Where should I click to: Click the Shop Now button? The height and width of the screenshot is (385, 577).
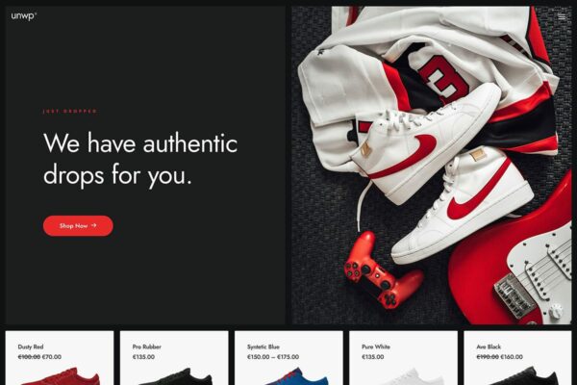point(78,225)
